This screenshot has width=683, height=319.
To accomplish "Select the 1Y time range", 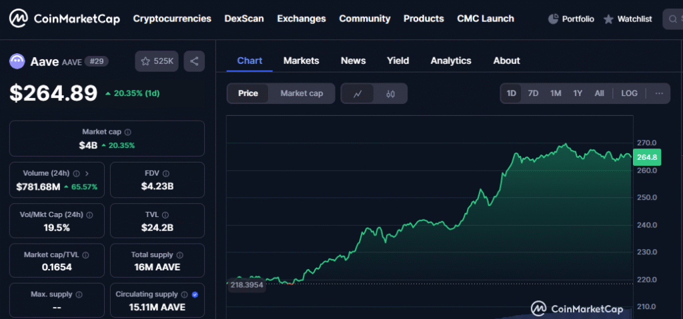I will pos(578,93).
